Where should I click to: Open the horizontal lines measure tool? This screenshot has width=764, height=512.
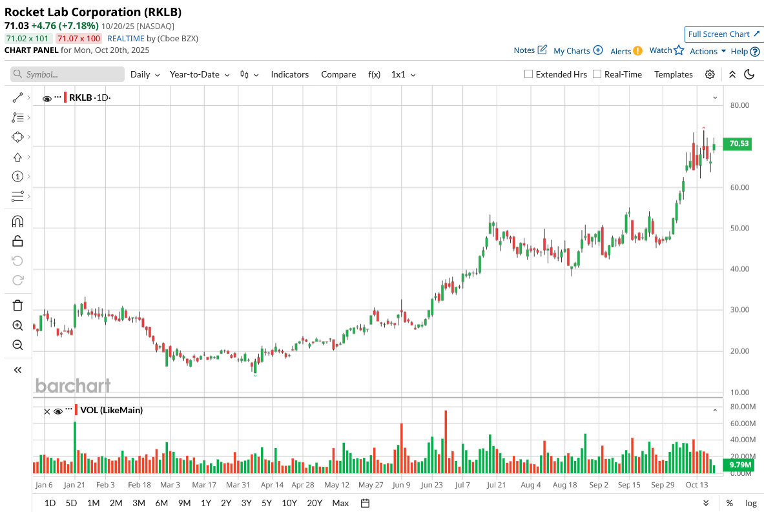(17, 196)
